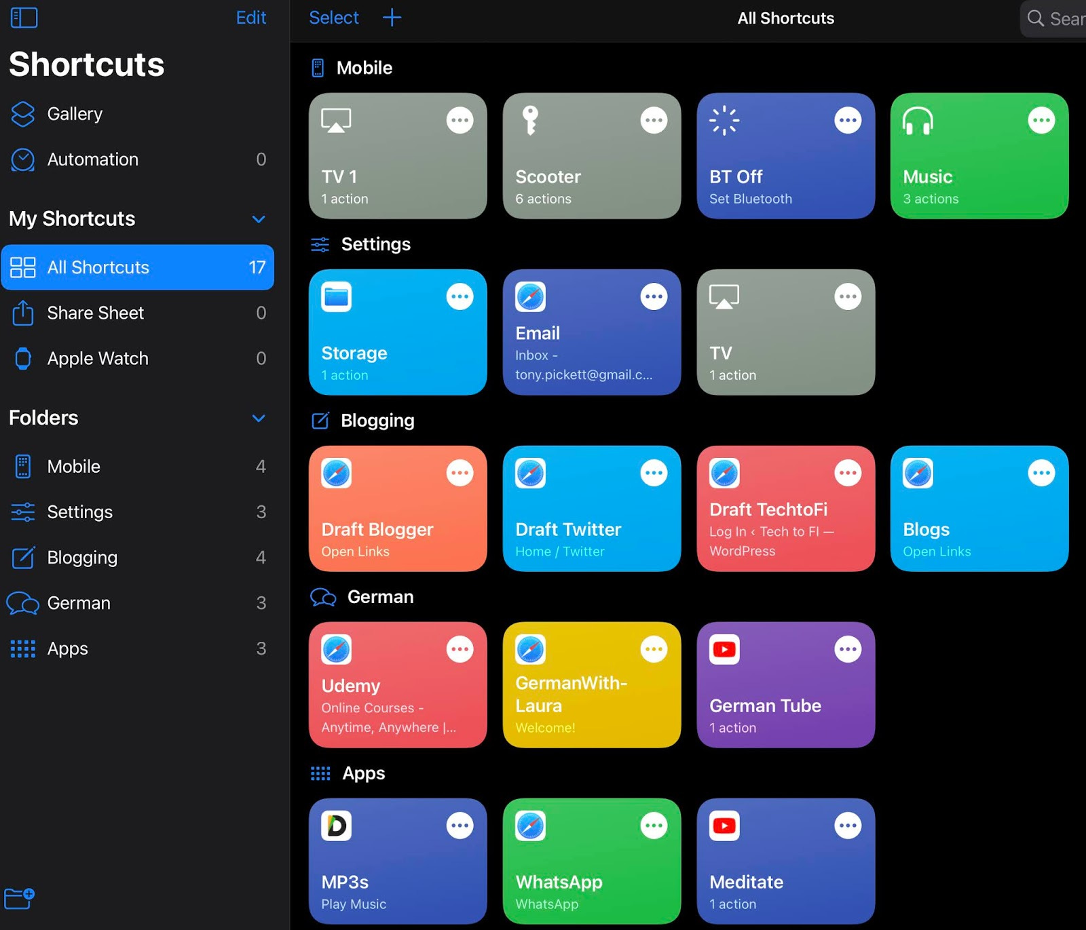Open the Apps folder in sidebar
Viewport: 1086px width, 930px height.
(x=138, y=648)
